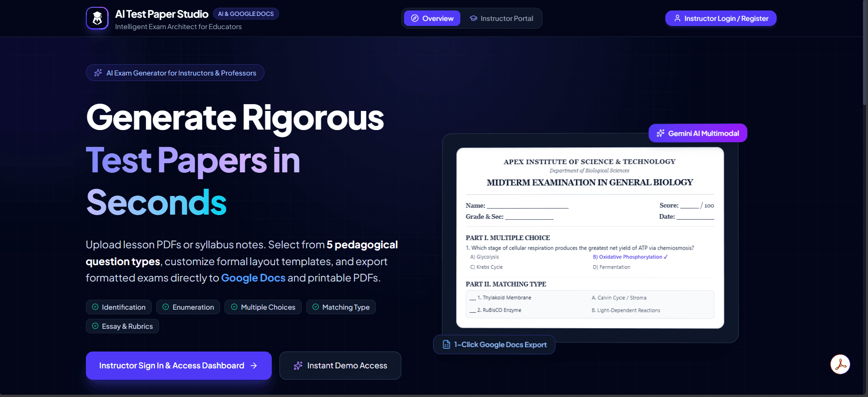Click the sparkle icon on Gemini AI Multimodal badge

tap(661, 133)
